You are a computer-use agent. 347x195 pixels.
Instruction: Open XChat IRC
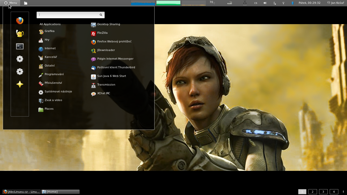103,93
